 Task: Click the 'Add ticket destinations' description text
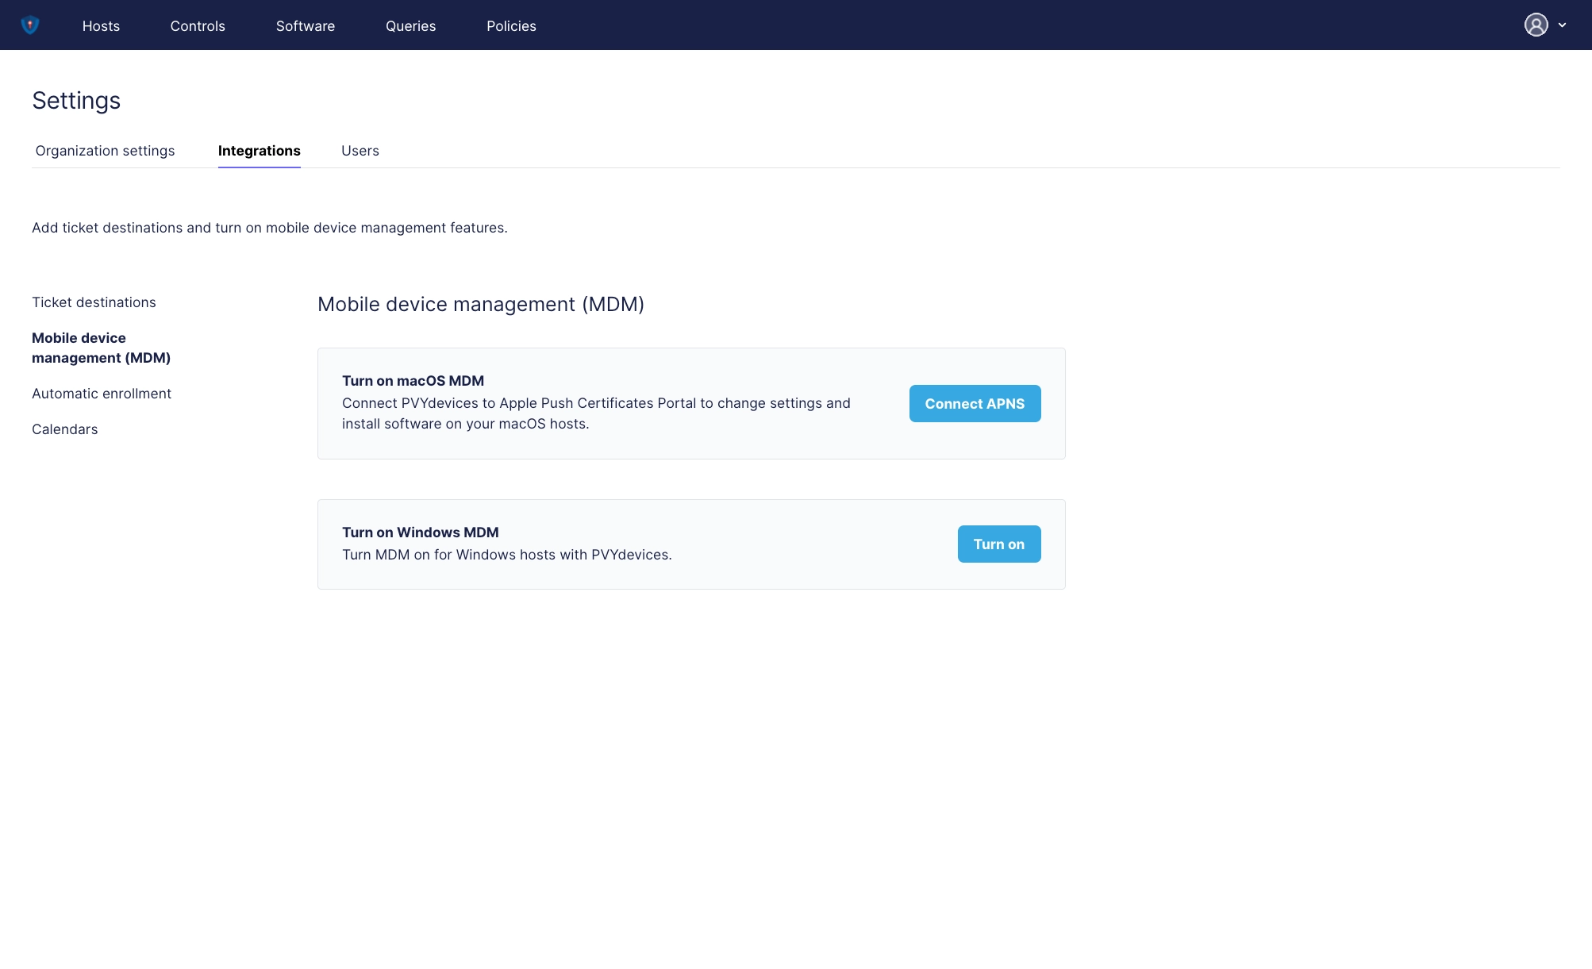pyautogui.click(x=270, y=228)
